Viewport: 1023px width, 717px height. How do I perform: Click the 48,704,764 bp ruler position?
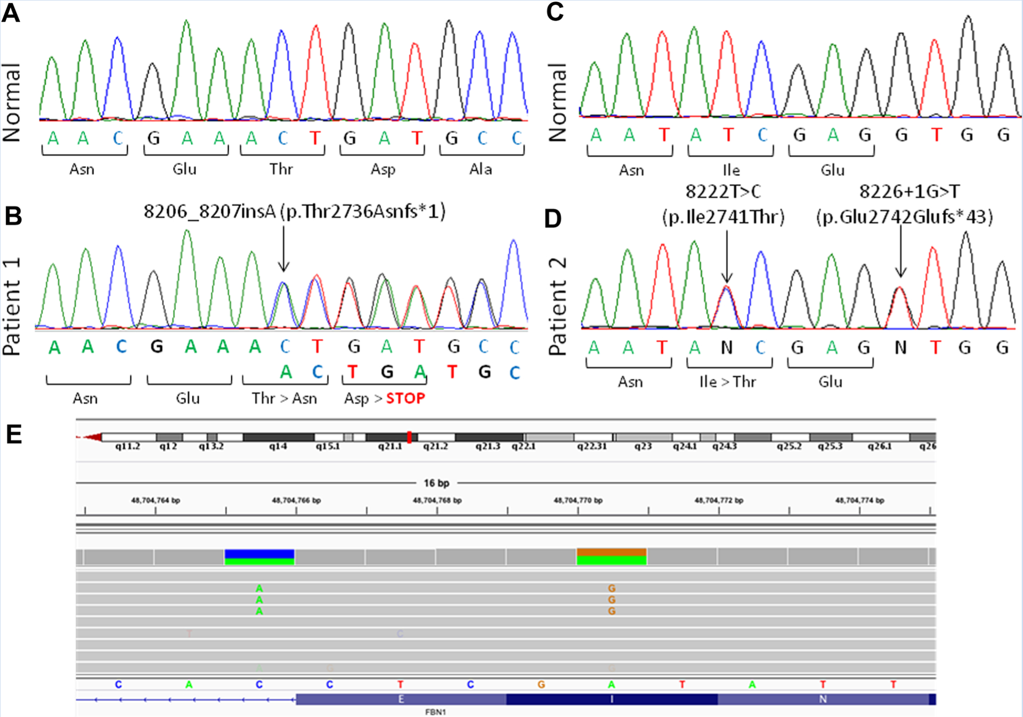click(x=156, y=500)
